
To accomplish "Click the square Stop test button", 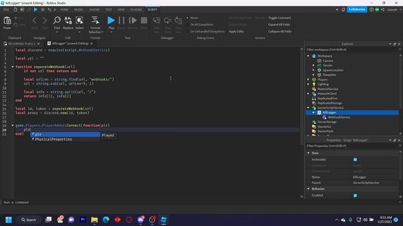I will 144,21.
